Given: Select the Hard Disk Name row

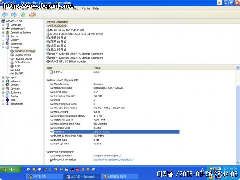Looking at the screenshot, I should (x=114, y=88).
